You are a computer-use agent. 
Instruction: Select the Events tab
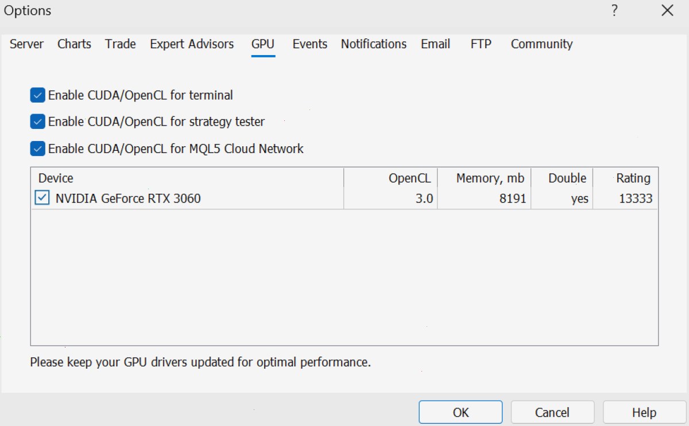[x=310, y=44]
